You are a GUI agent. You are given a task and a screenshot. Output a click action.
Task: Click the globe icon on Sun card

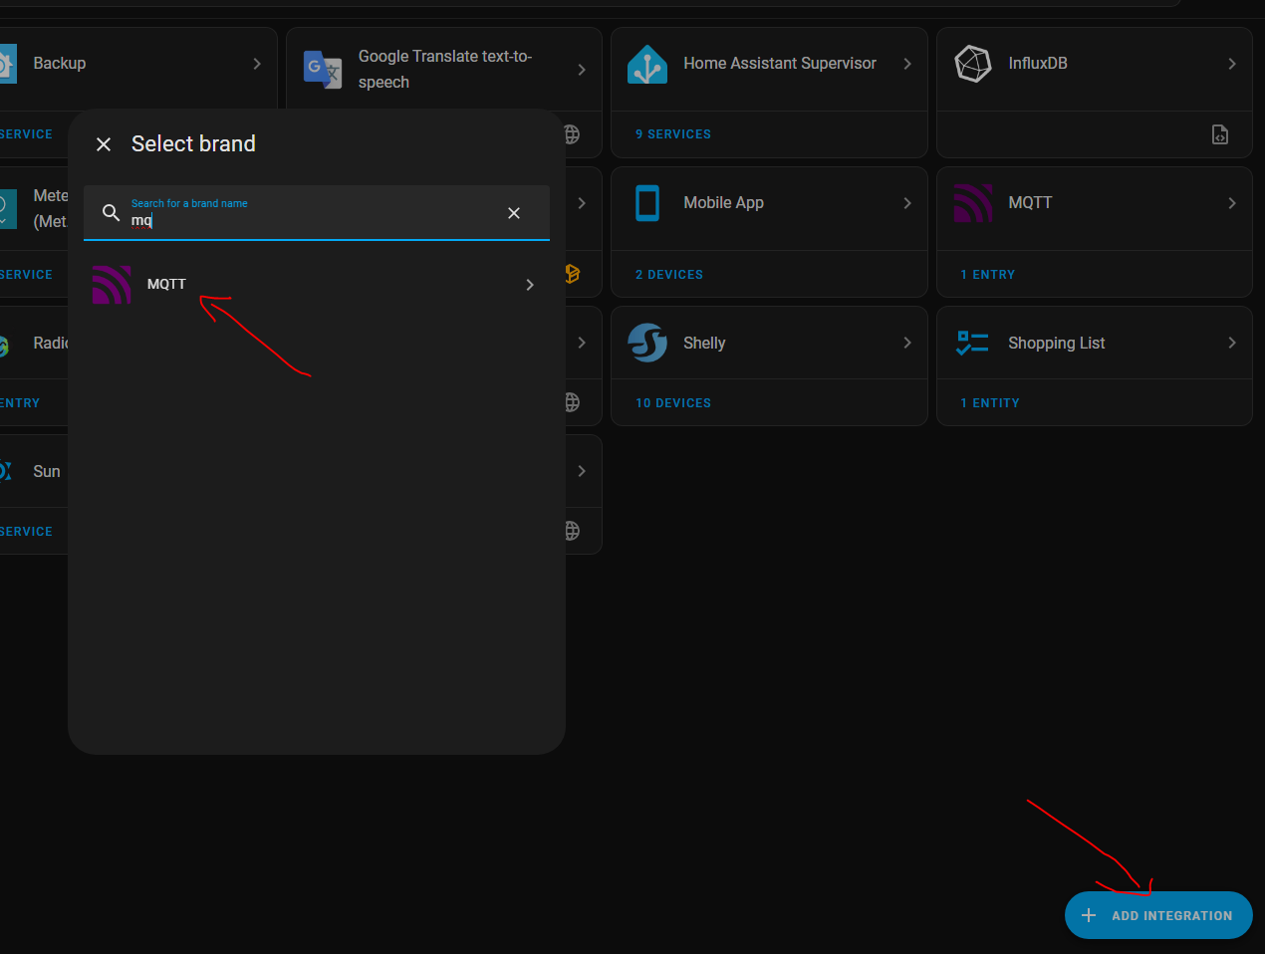[x=573, y=532]
